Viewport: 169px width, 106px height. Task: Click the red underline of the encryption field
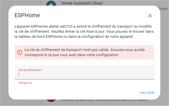click(84, 79)
